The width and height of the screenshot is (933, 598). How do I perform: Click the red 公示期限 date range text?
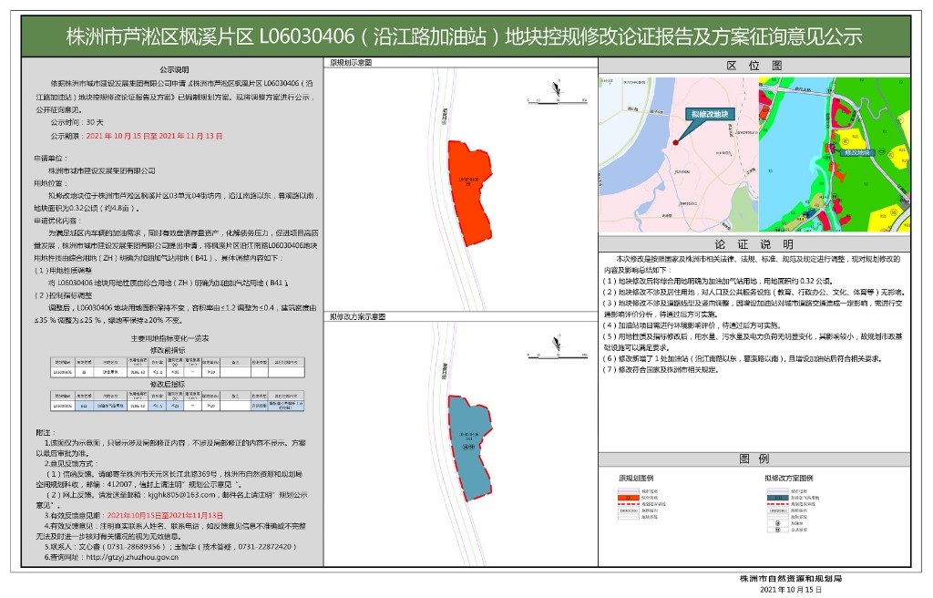tap(153, 136)
